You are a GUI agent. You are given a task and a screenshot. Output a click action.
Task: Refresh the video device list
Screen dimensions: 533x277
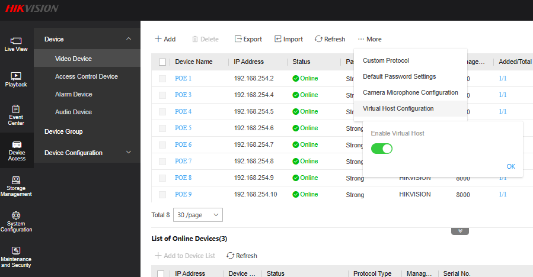pyautogui.click(x=330, y=39)
